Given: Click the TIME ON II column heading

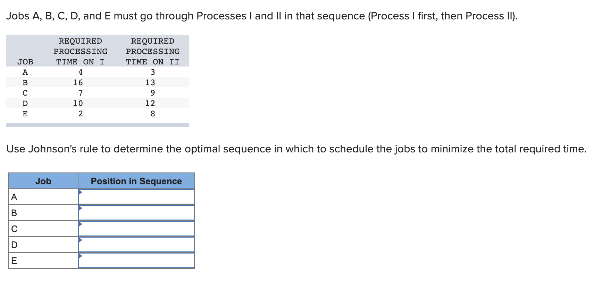Looking at the screenshot, I should point(152,62).
